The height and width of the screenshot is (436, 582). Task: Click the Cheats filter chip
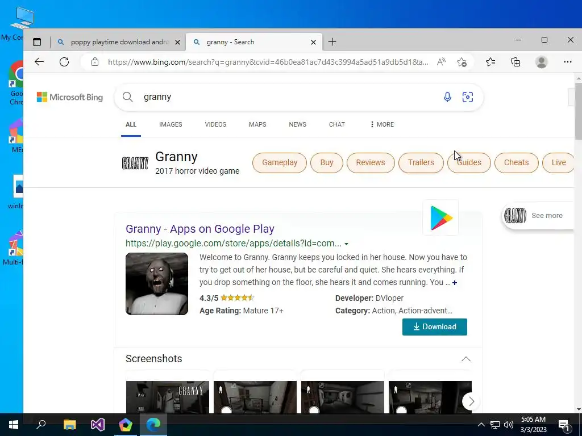click(x=516, y=163)
